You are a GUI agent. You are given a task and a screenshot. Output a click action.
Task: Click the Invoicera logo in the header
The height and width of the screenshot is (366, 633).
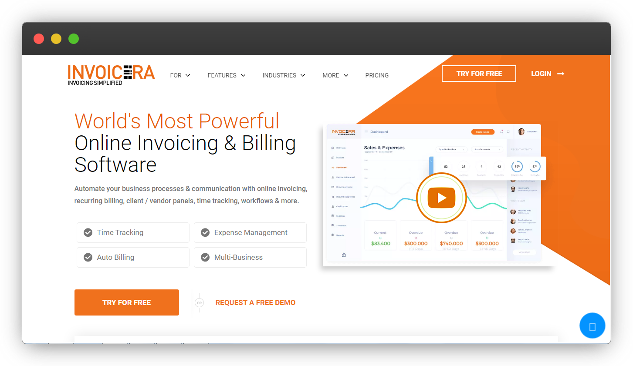[111, 75]
